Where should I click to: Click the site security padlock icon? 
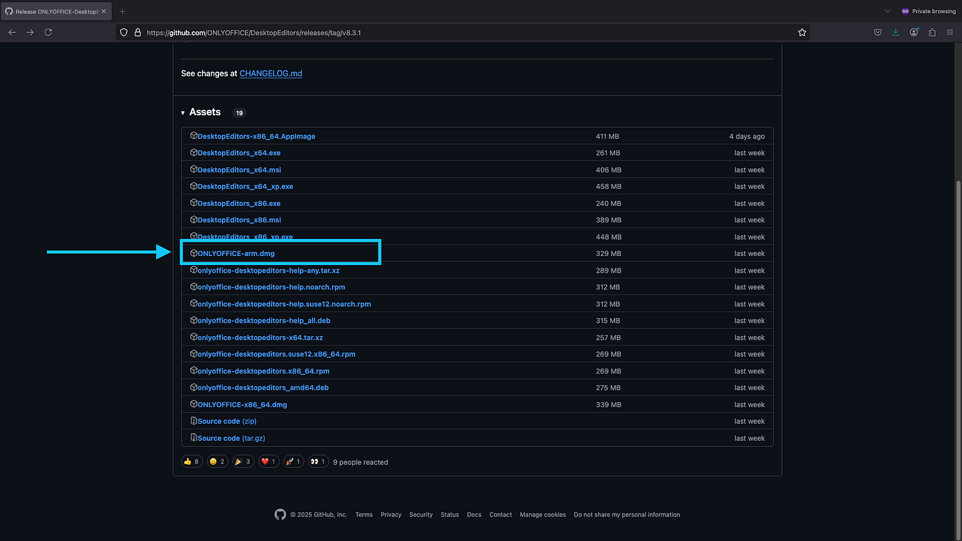pos(137,32)
